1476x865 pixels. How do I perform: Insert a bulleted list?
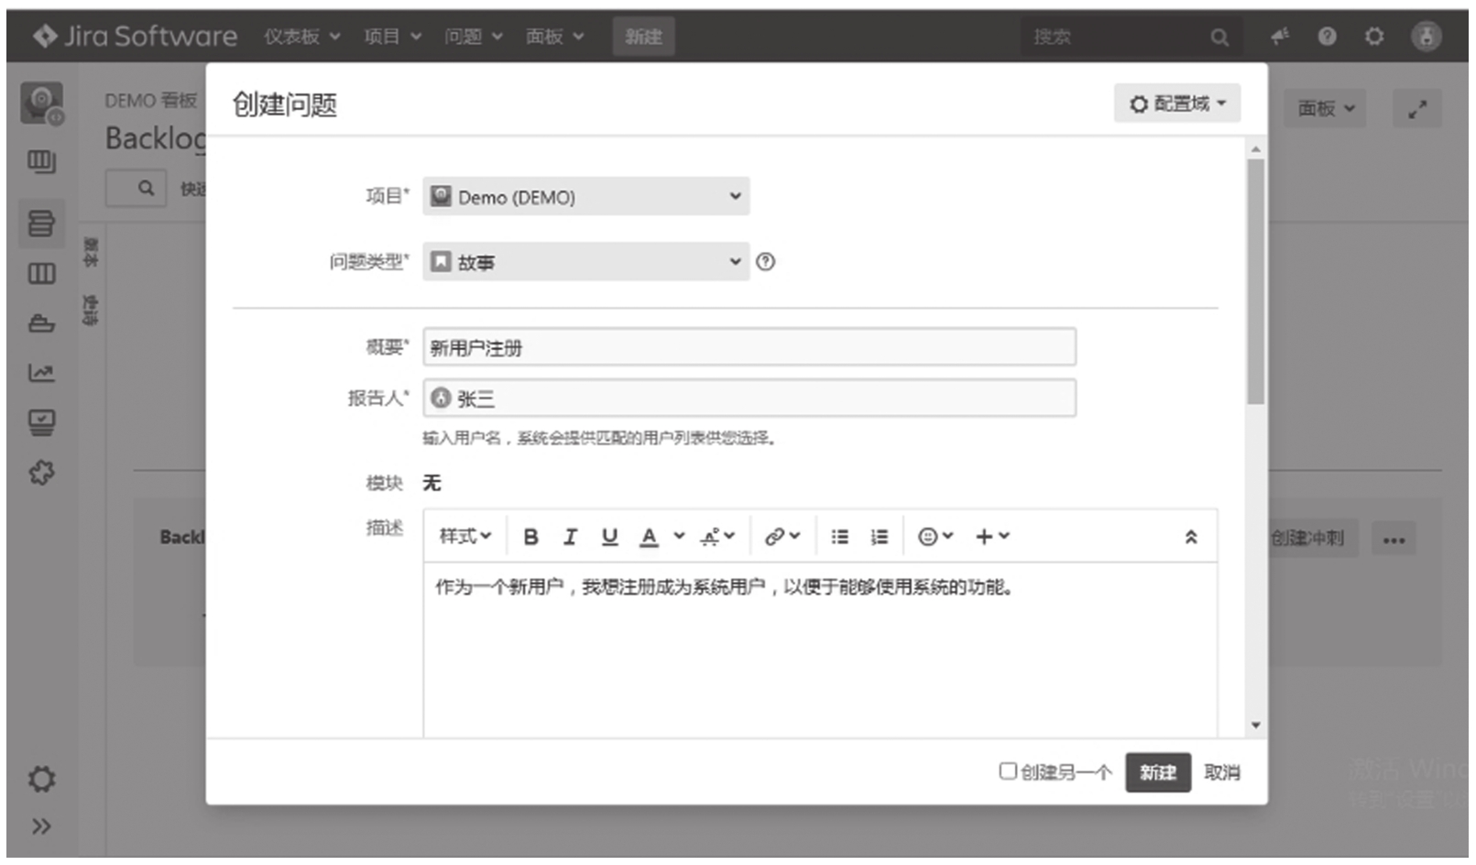click(839, 537)
